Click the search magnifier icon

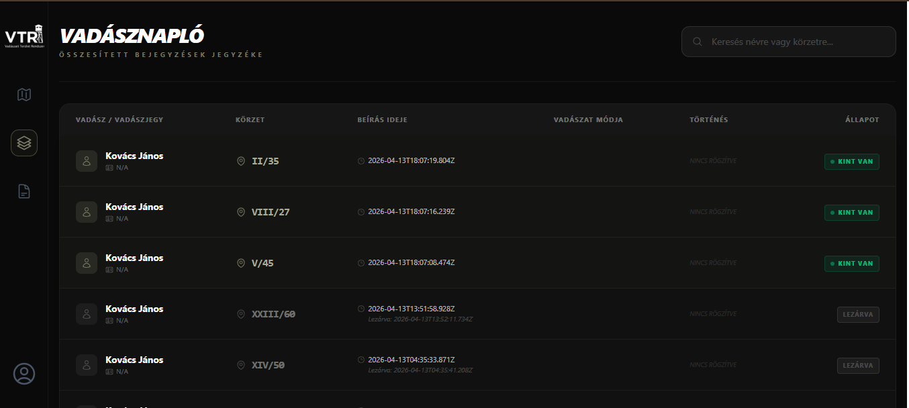698,42
